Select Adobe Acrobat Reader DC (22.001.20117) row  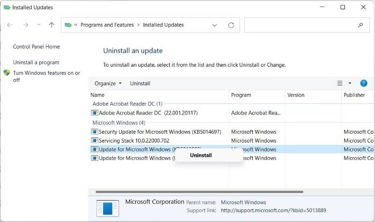(x=148, y=113)
